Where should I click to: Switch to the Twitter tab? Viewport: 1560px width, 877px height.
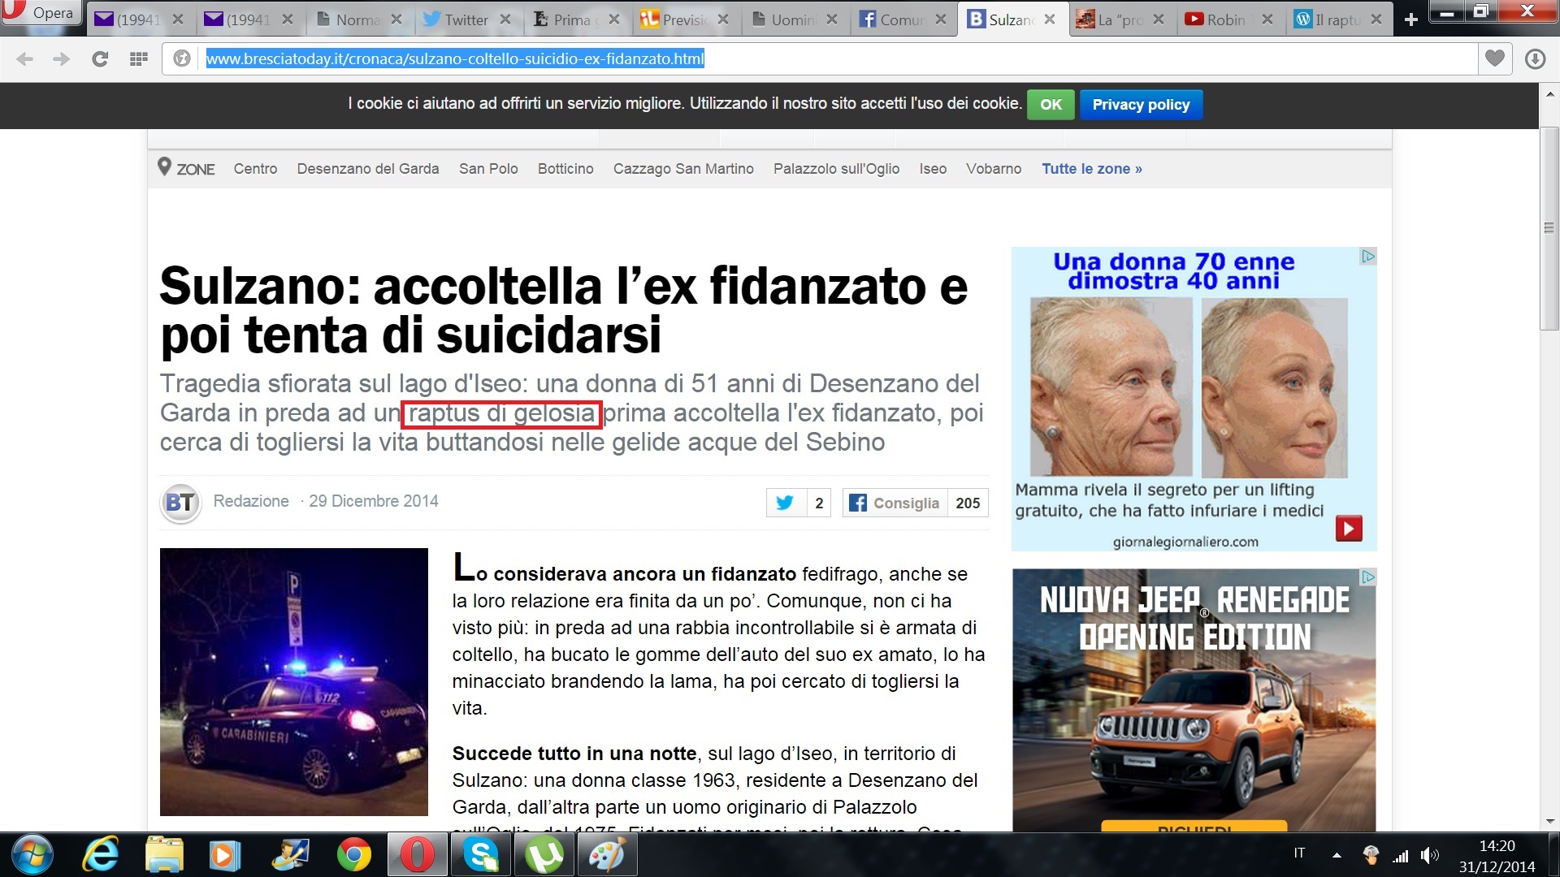pos(465,19)
